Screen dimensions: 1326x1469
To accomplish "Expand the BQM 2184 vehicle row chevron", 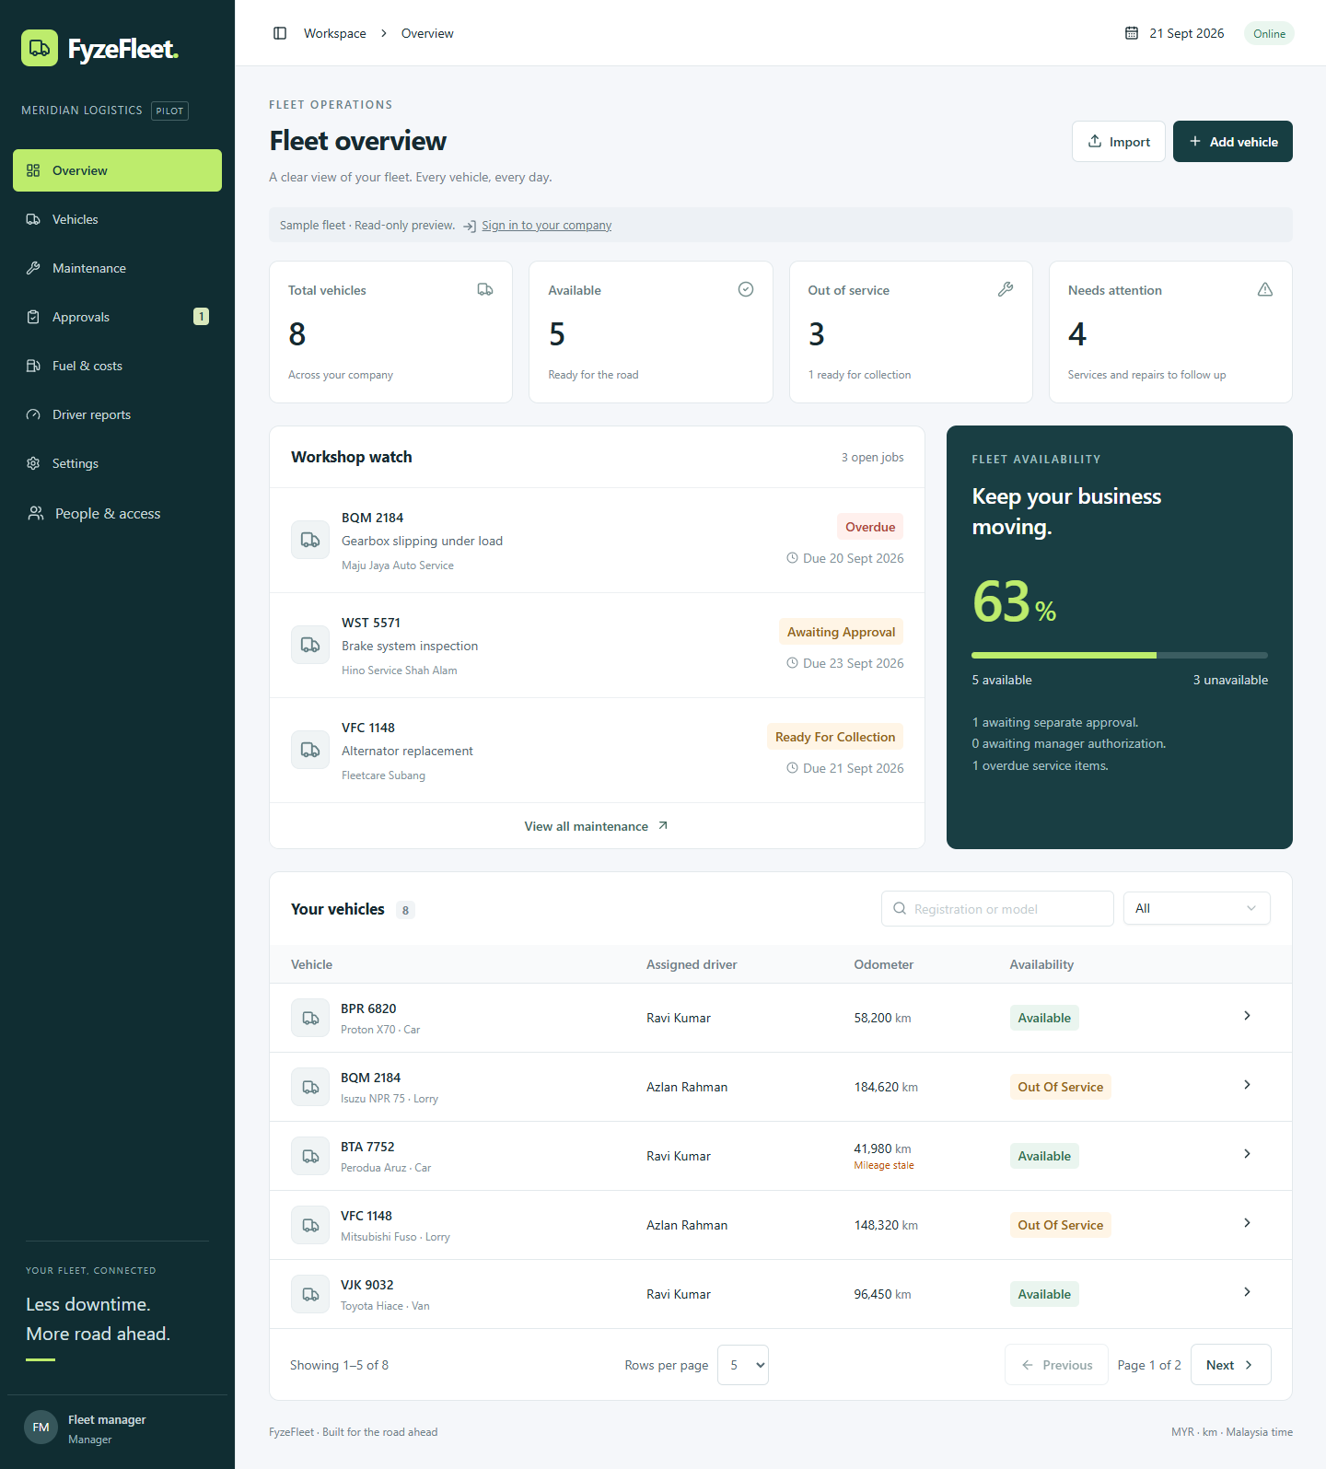I will point(1247,1085).
